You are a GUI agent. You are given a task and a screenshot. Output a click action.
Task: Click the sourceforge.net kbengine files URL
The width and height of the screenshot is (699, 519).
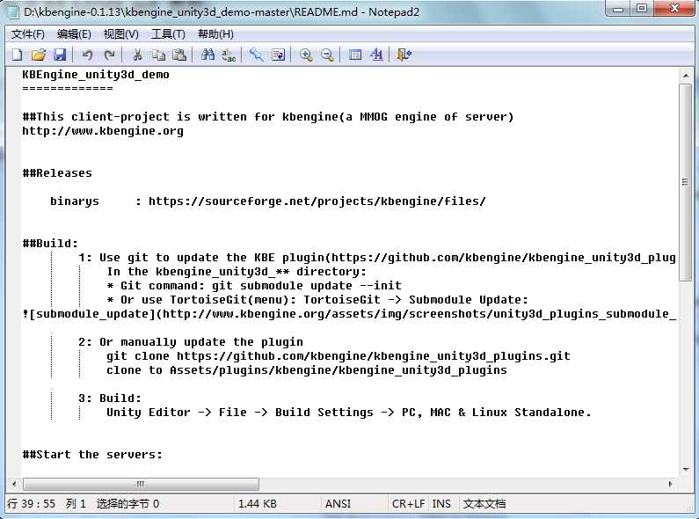tap(317, 201)
